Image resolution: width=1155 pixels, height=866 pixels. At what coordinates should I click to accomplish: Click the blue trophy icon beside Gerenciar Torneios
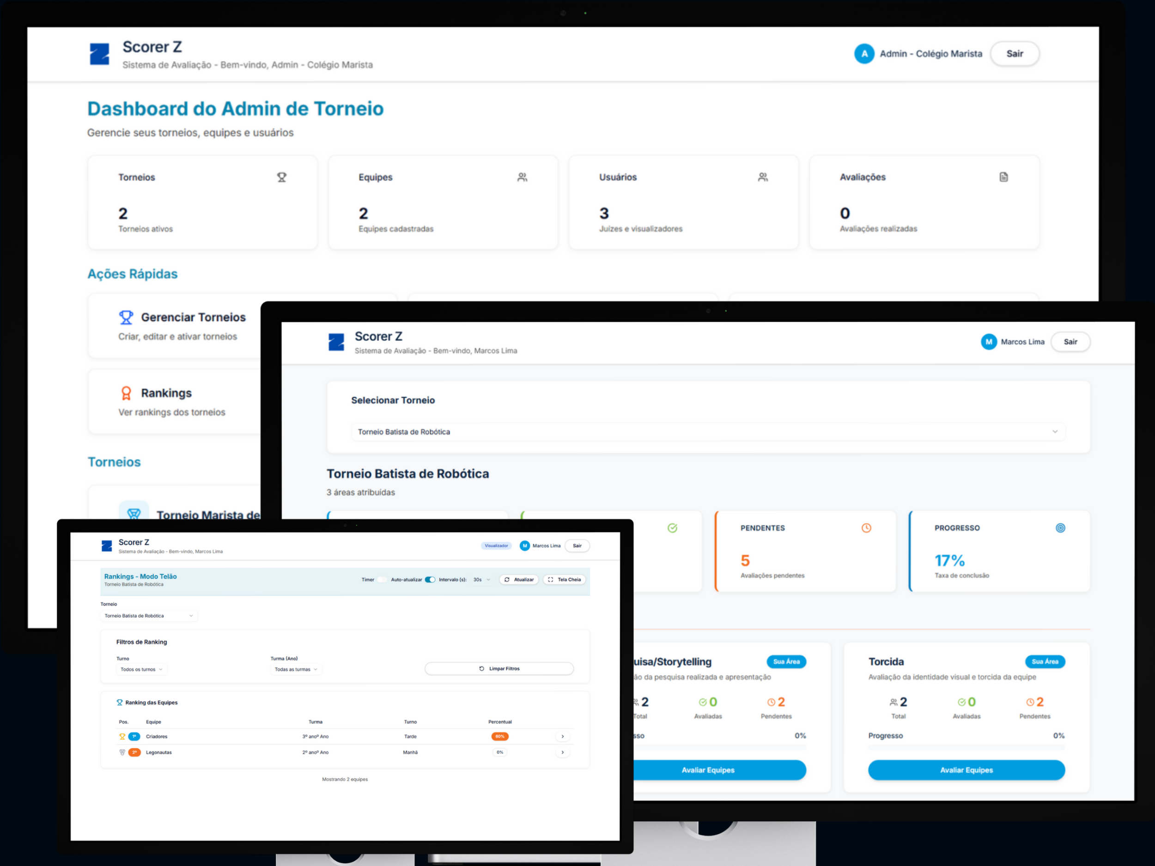click(126, 317)
